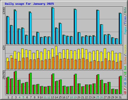Click the red kB F bar for day 7
The width and height of the screenshot is (128, 100).
point(29,84)
